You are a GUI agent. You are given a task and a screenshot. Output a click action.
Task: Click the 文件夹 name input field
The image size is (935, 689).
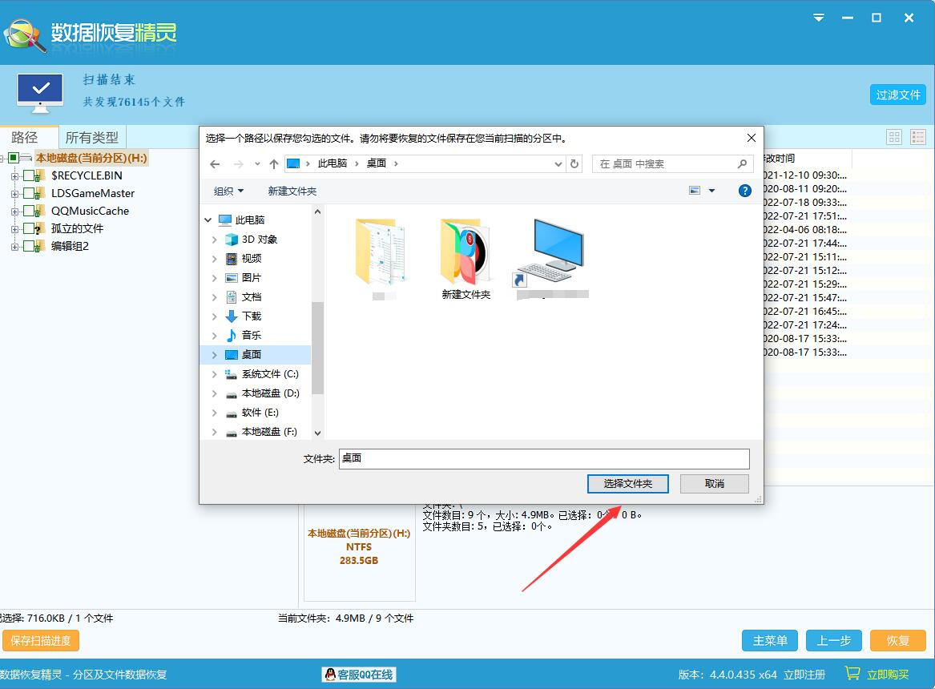pyautogui.click(x=543, y=458)
